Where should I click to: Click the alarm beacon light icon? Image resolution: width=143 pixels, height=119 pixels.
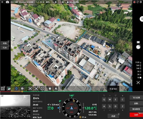pyautogui.click(x=50, y=88)
